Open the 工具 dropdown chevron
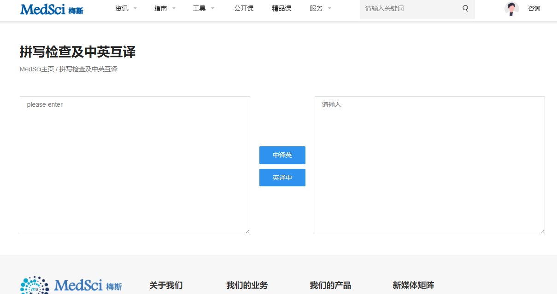This screenshot has width=557, height=294. click(212, 8)
